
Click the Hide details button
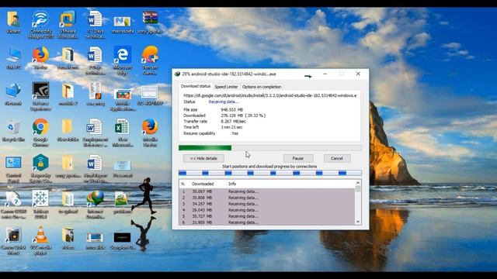coord(203,158)
